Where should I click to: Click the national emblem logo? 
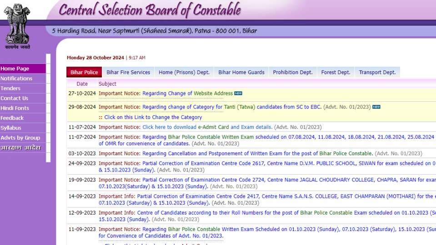pos(17,26)
